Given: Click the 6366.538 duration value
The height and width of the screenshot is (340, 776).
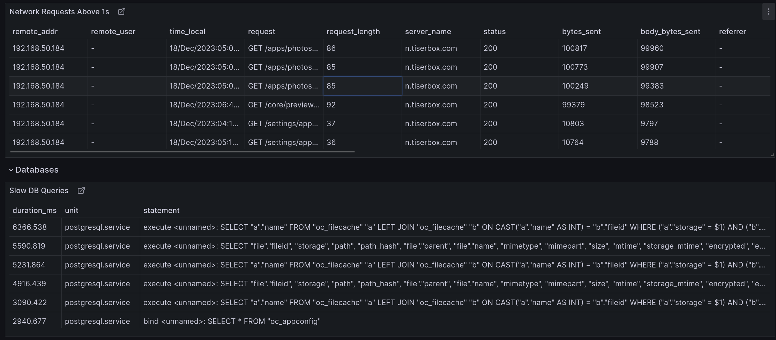Looking at the screenshot, I should (30, 227).
